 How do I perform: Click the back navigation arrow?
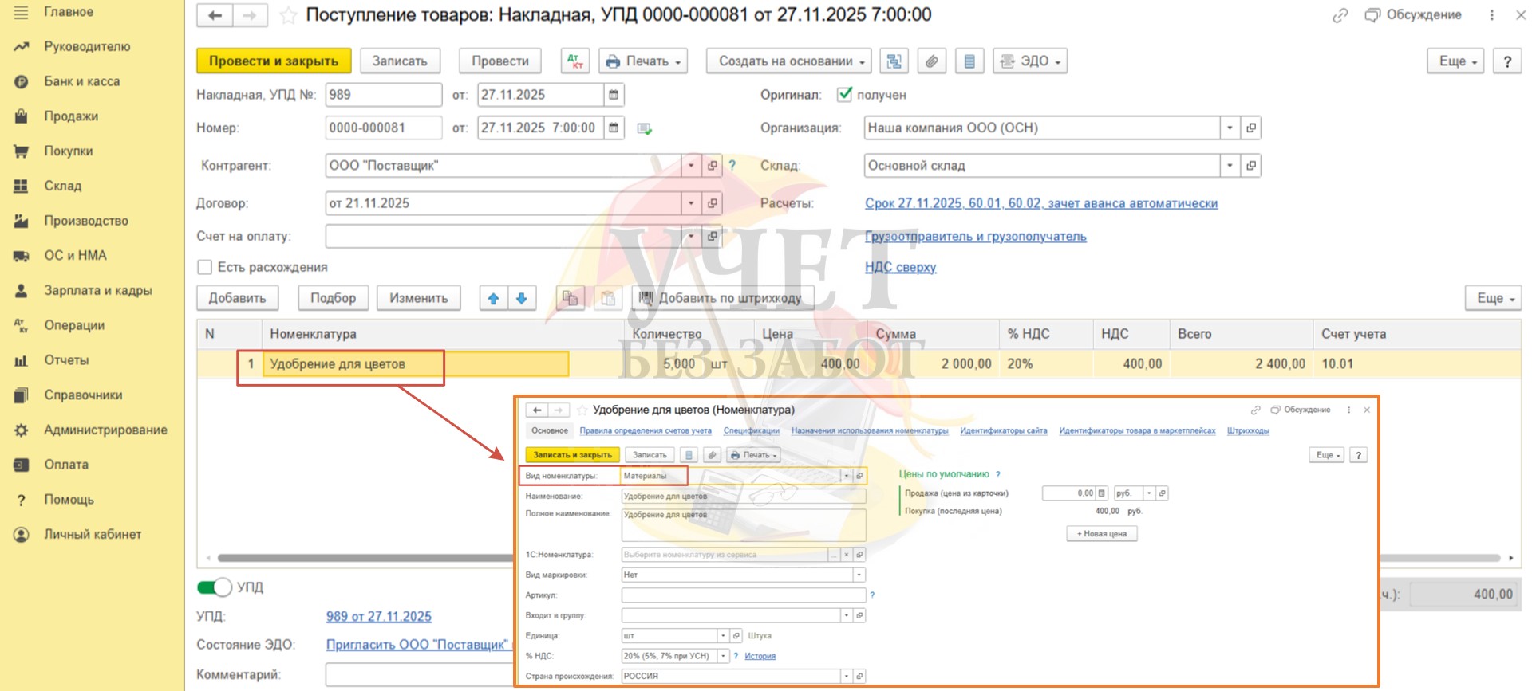point(215,15)
